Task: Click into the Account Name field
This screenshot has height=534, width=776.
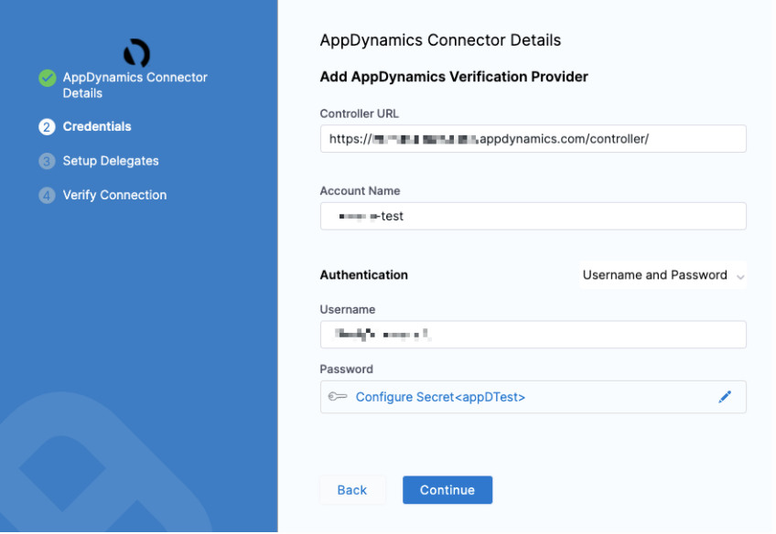Action: click(x=533, y=217)
